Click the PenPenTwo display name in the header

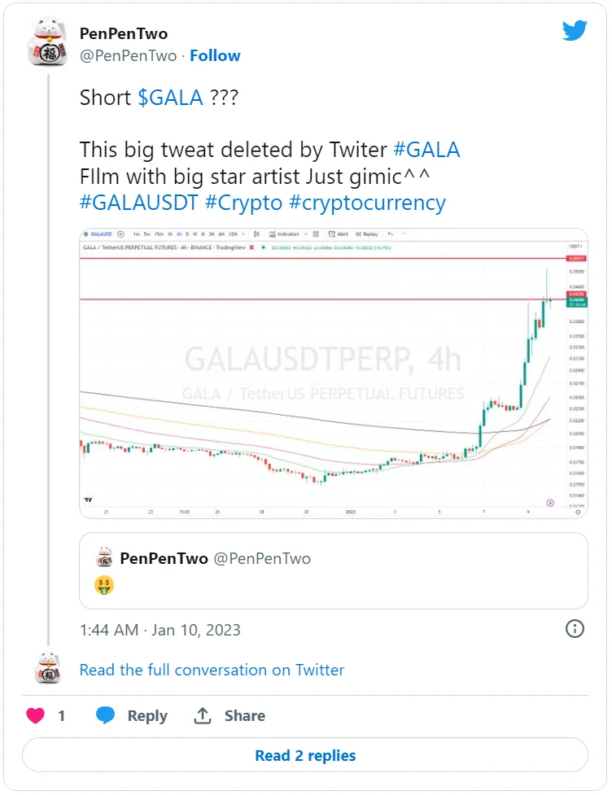[x=124, y=33]
